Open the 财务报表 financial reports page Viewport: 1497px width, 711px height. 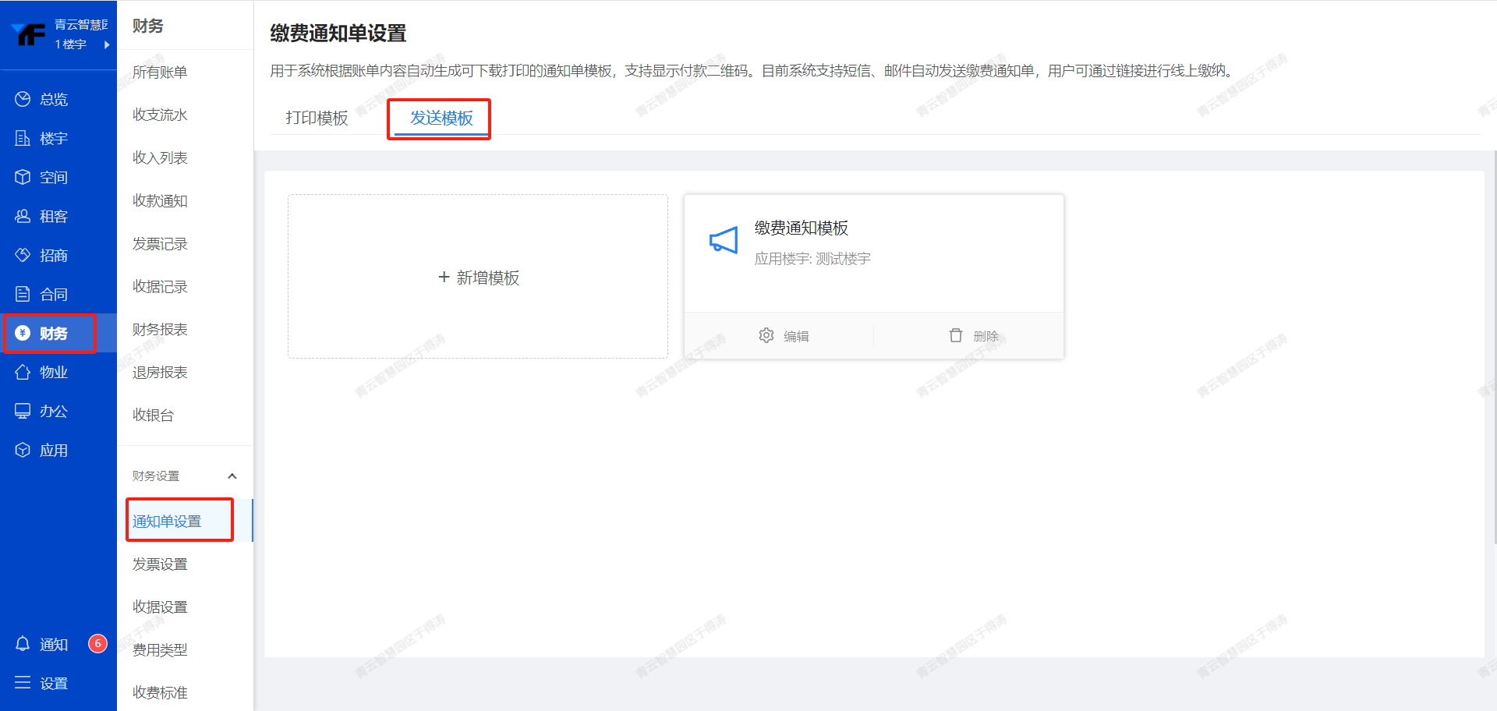tap(160, 329)
